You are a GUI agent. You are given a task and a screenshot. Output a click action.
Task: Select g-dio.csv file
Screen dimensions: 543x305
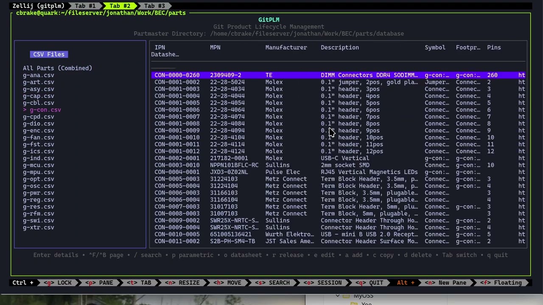(39, 124)
